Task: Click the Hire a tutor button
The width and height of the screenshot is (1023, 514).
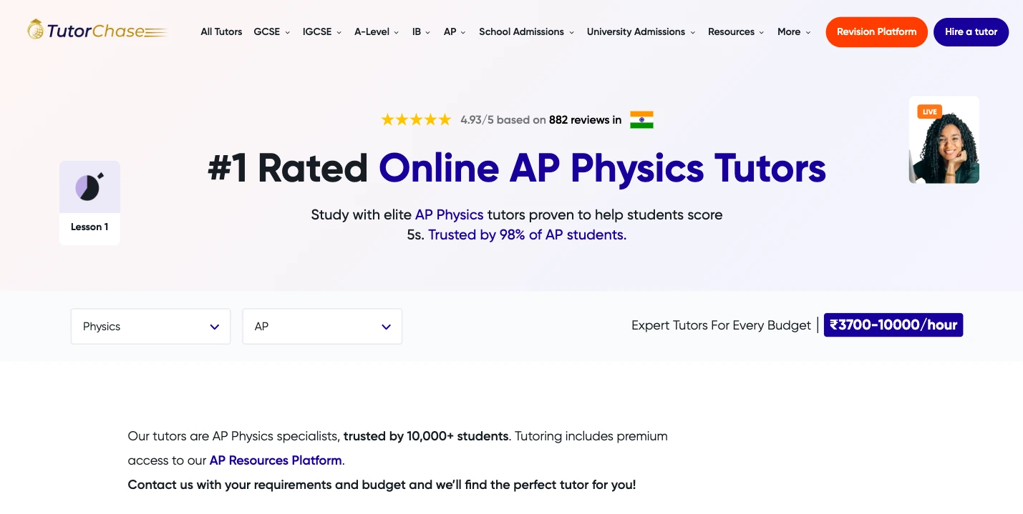Action: [971, 31]
